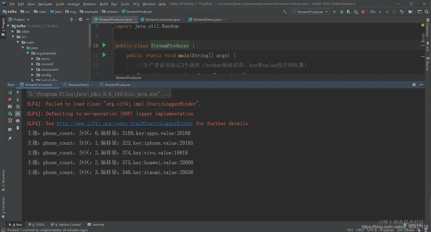Viewport: 431px width, 232px height.
Task: Click Git update project arrow
Action: 380,12
